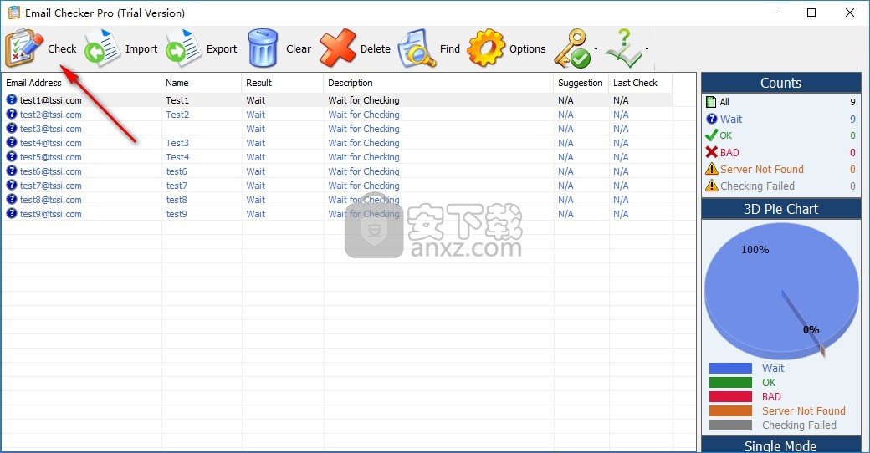Click the red Delete X icon
870x453 pixels.
click(337, 48)
